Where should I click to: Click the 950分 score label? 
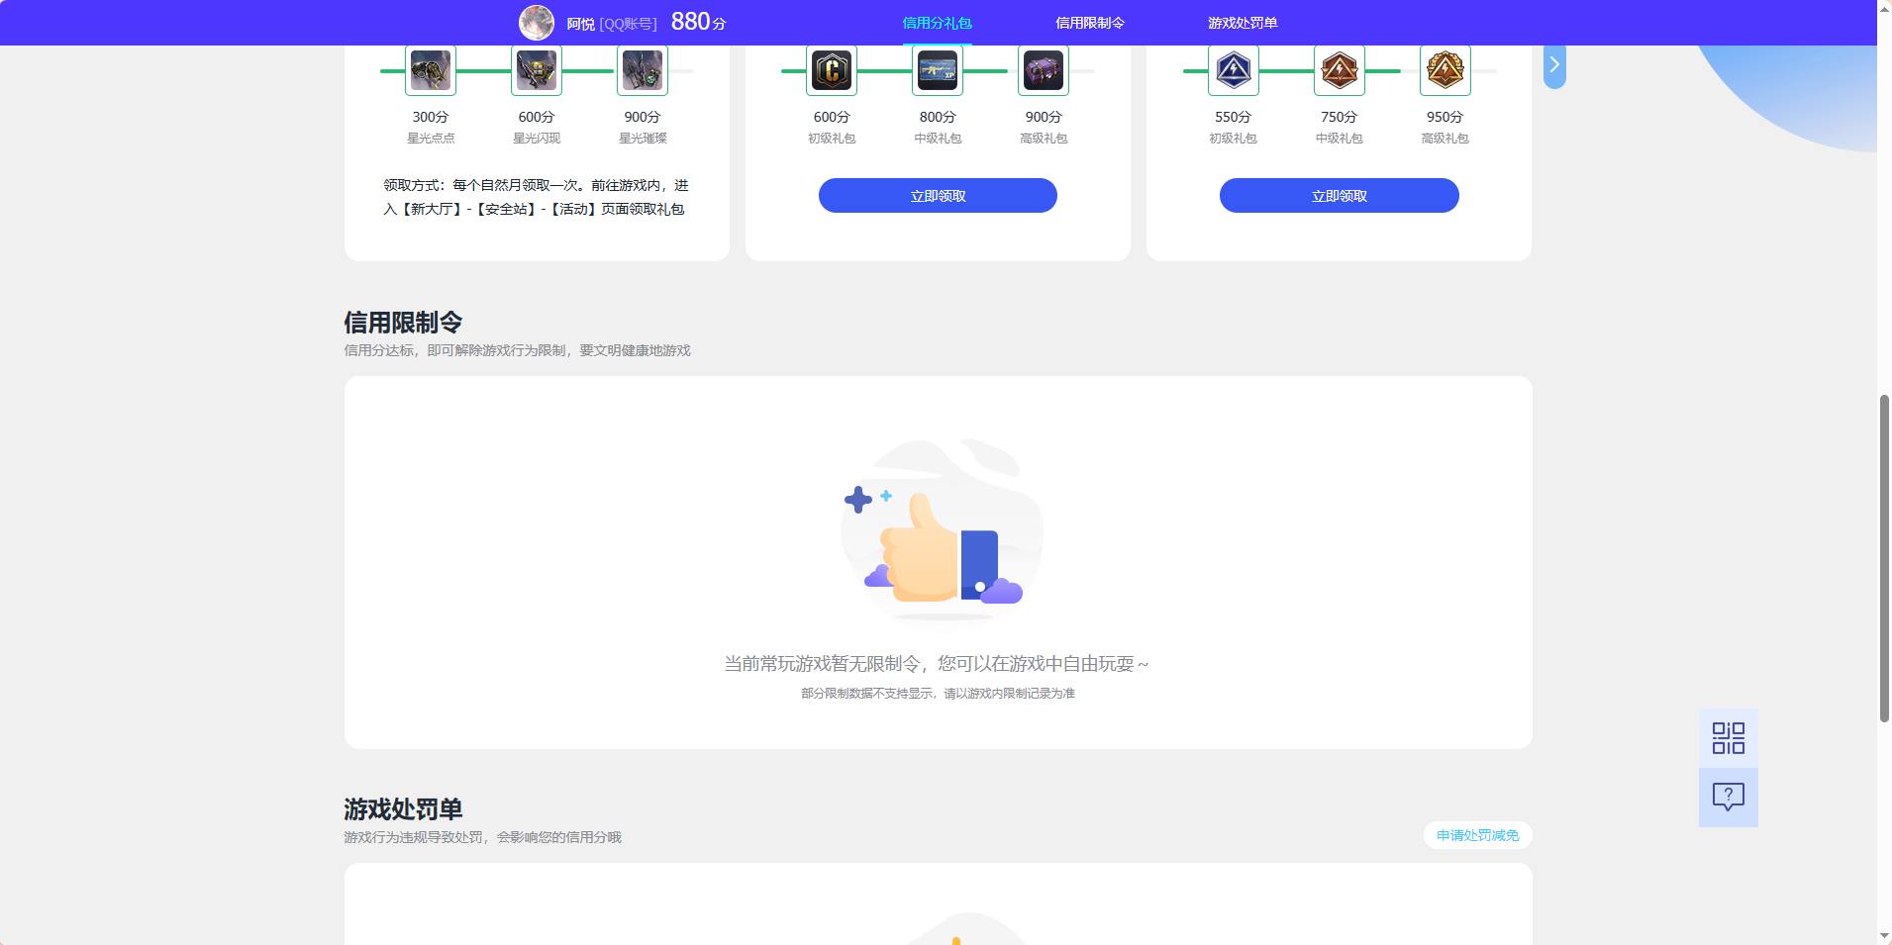1445,117
